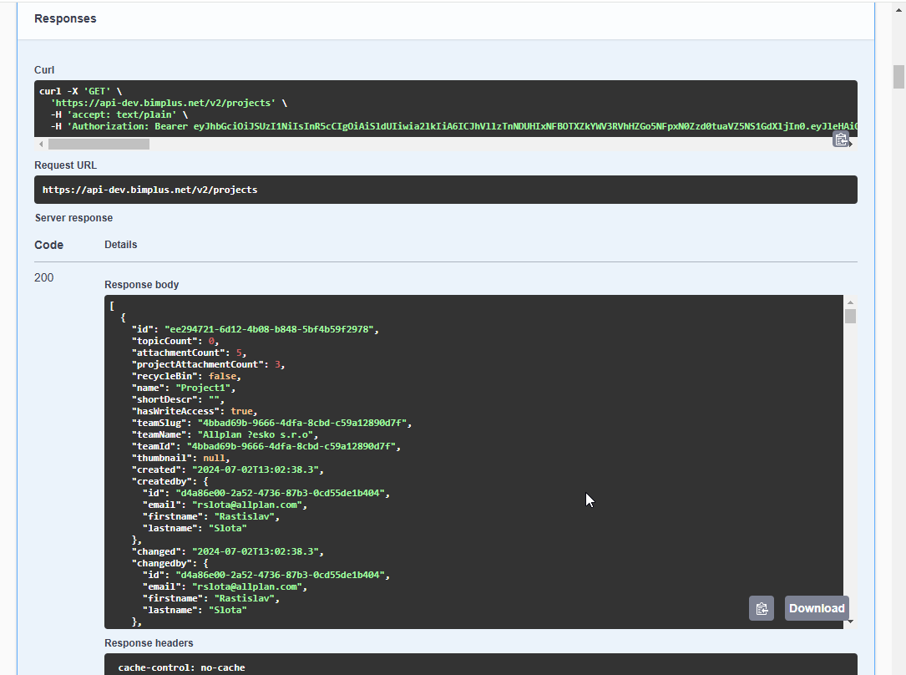Click the "created" timestamp value
The image size is (906, 675).
tap(256, 469)
